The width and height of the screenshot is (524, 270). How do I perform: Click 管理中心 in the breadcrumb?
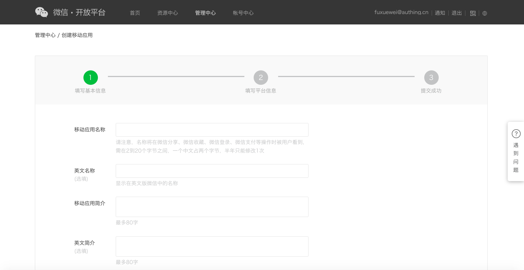tap(45, 35)
